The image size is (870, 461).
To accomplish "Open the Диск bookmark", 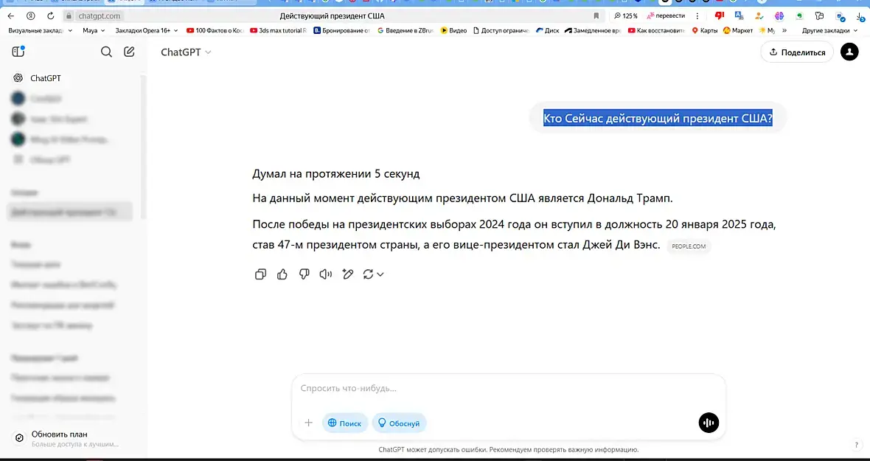I will pyautogui.click(x=548, y=30).
